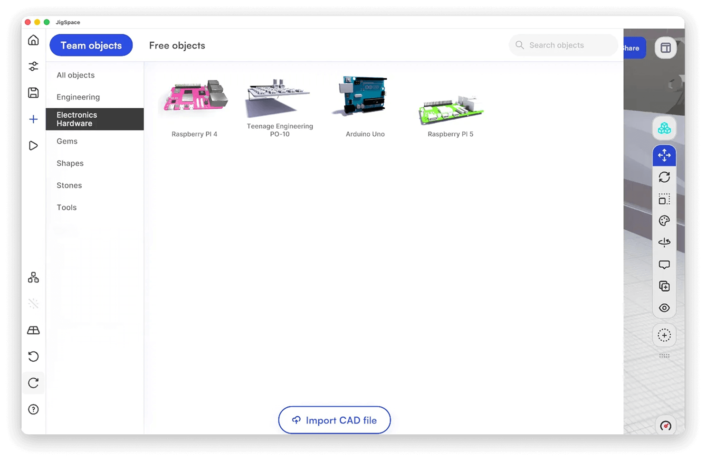Click the Duplicate object icon

click(664, 286)
